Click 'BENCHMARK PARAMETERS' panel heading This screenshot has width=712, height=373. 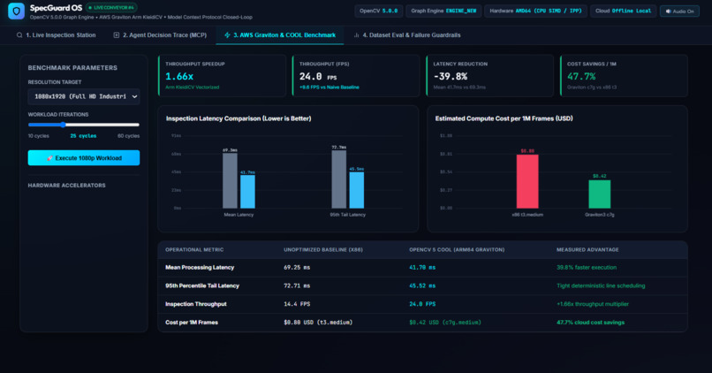pyautogui.click(x=72, y=68)
